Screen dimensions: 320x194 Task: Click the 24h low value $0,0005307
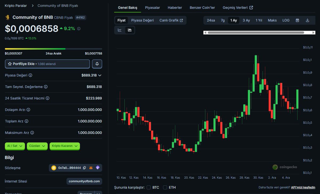point(13,53)
